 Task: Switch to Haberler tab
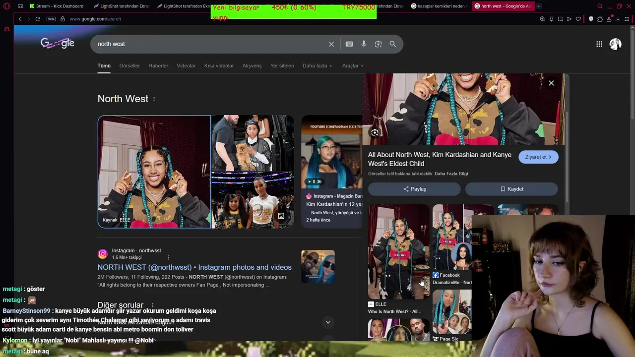point(158,66)
